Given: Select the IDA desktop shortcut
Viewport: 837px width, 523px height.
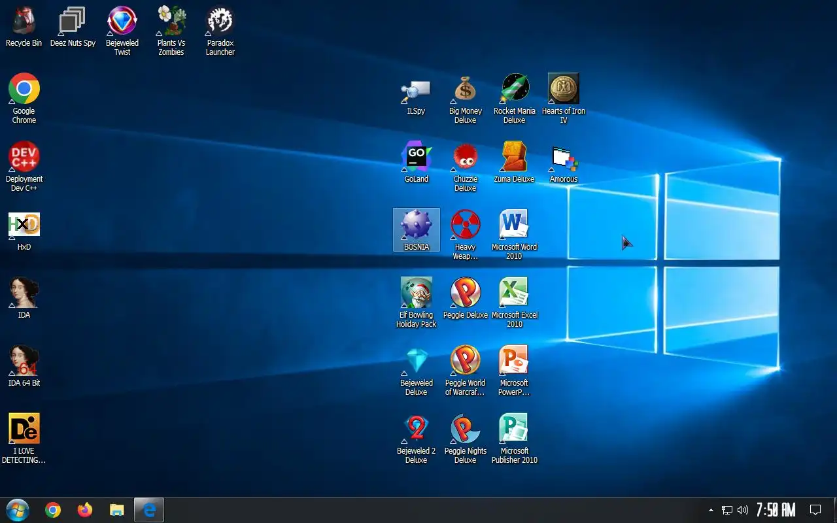Looking at the screenshot, I should pyautogui.click(x=24, y=299).
